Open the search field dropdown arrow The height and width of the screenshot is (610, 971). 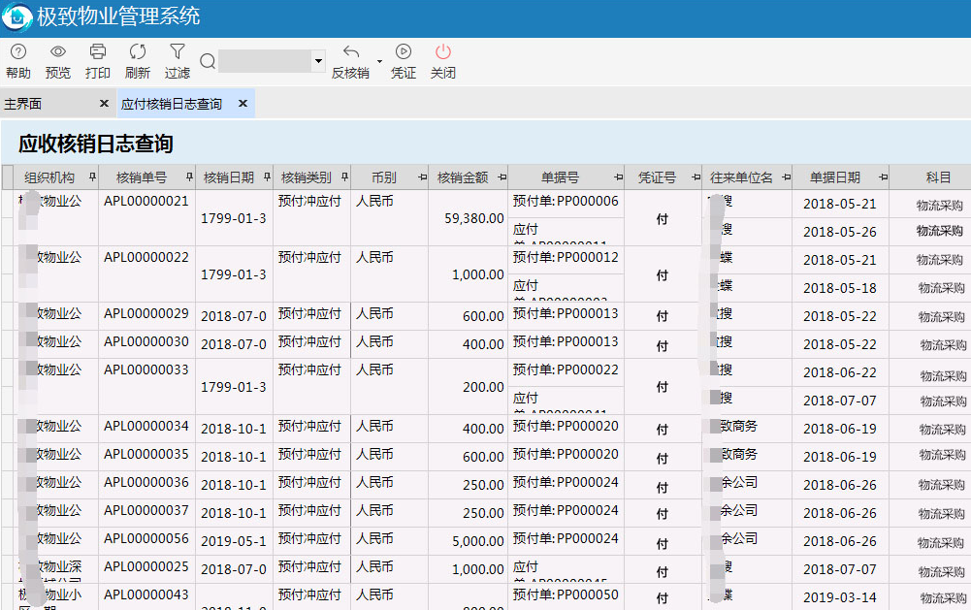pos(318,61)
